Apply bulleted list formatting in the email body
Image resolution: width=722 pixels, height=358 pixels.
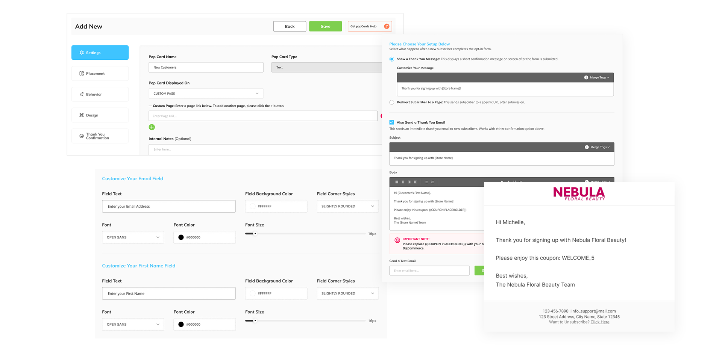click(x=426, y=182)
